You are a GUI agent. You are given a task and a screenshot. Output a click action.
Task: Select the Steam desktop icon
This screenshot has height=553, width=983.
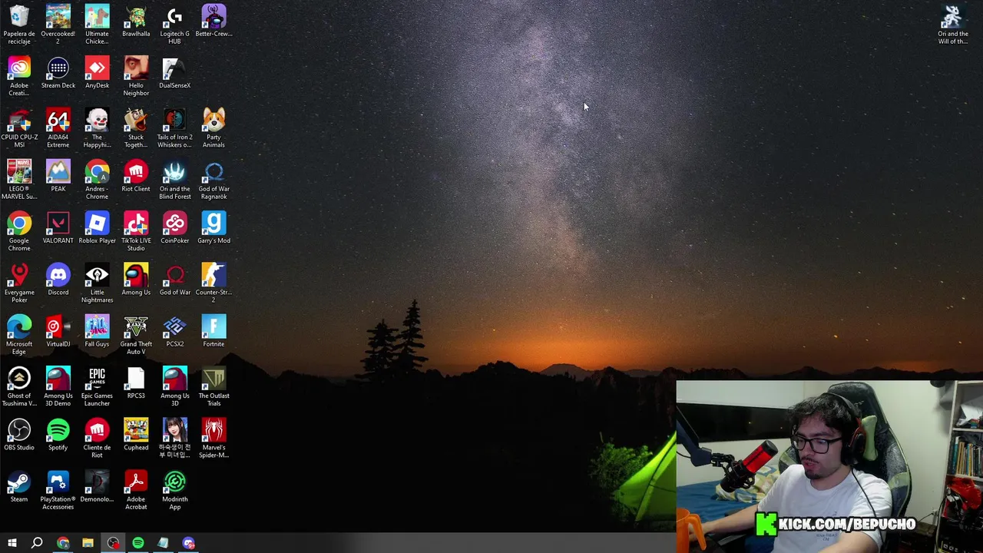point(19,486)
